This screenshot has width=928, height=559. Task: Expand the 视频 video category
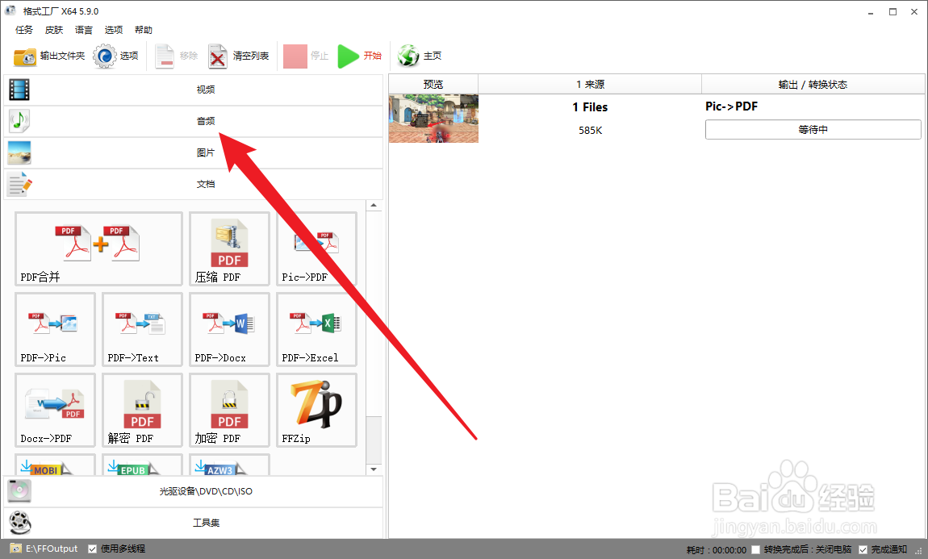[x=194, y=90]
